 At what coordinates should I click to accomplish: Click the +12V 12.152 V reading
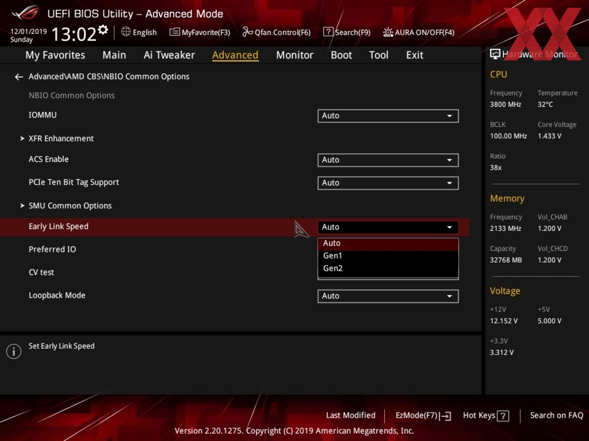pos(504,321)
